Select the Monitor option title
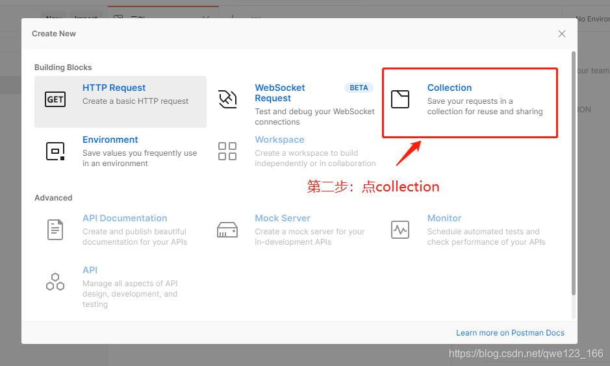Image resolution: width=610 pixels, height=366 pixels. 444,218
